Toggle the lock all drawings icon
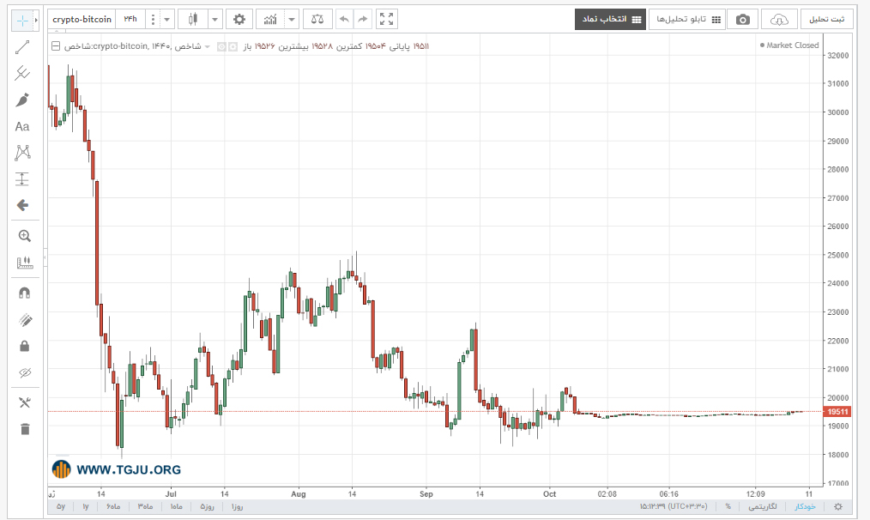This screenshot has width=870, height=520. 24,347
